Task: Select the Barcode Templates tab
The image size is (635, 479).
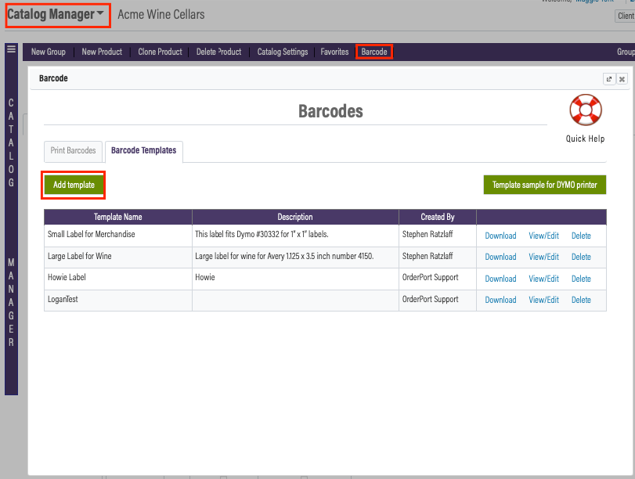Action: [144, 151]
